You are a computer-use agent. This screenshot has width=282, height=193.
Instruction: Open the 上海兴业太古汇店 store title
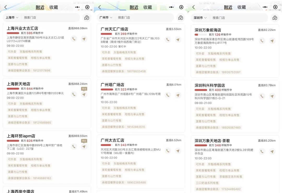click(x=22, y=28)
